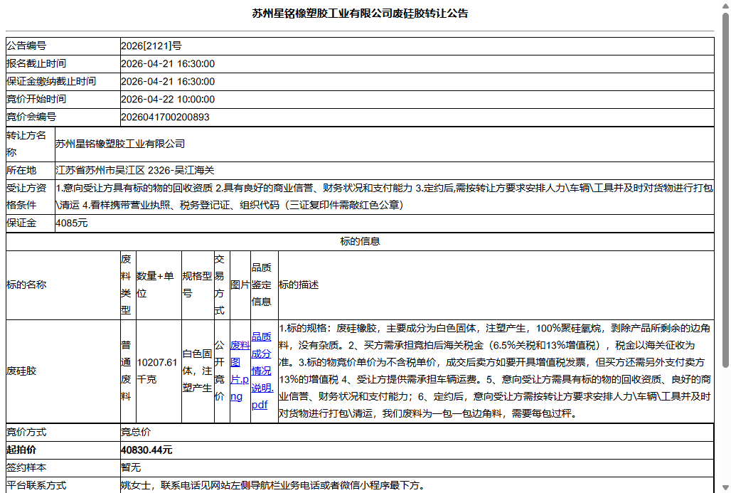Click the 保证金 label
The height and width of the screenshot is (493, 731).
(x=21, y=223)
